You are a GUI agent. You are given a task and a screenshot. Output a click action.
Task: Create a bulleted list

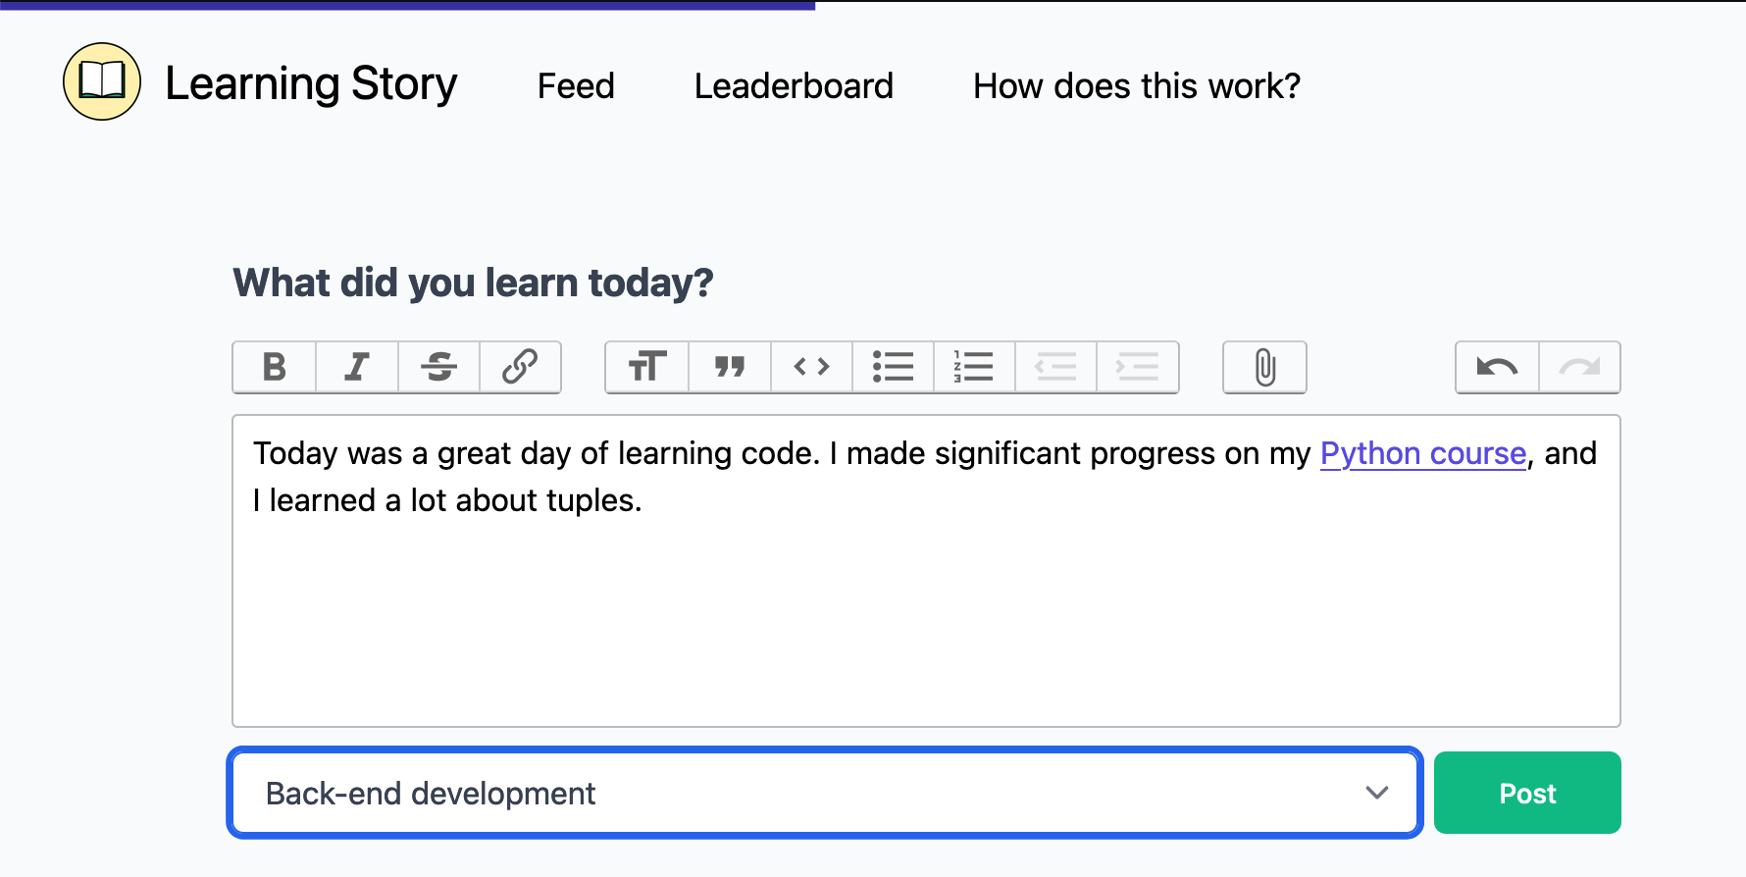coord(893,367)
